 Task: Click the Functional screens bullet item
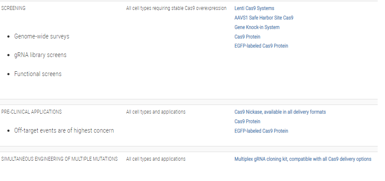pos(38,74)
